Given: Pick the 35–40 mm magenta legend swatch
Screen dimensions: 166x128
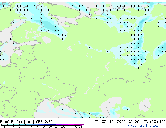Looking at the screenshot, I should 65,125.
